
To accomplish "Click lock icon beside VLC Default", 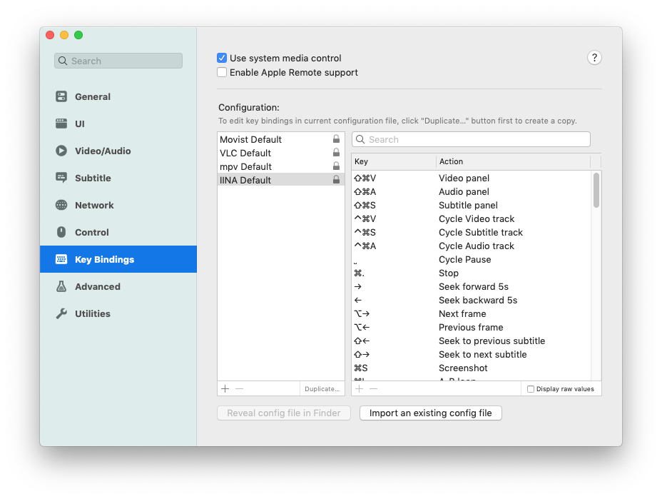I will (336, 153).
